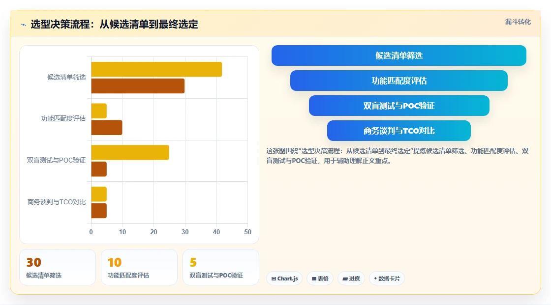Select the 商务谈判与TCO对比 funnel stage bar
Viewport: 551px width, 305px height.
tap(399, 131)
